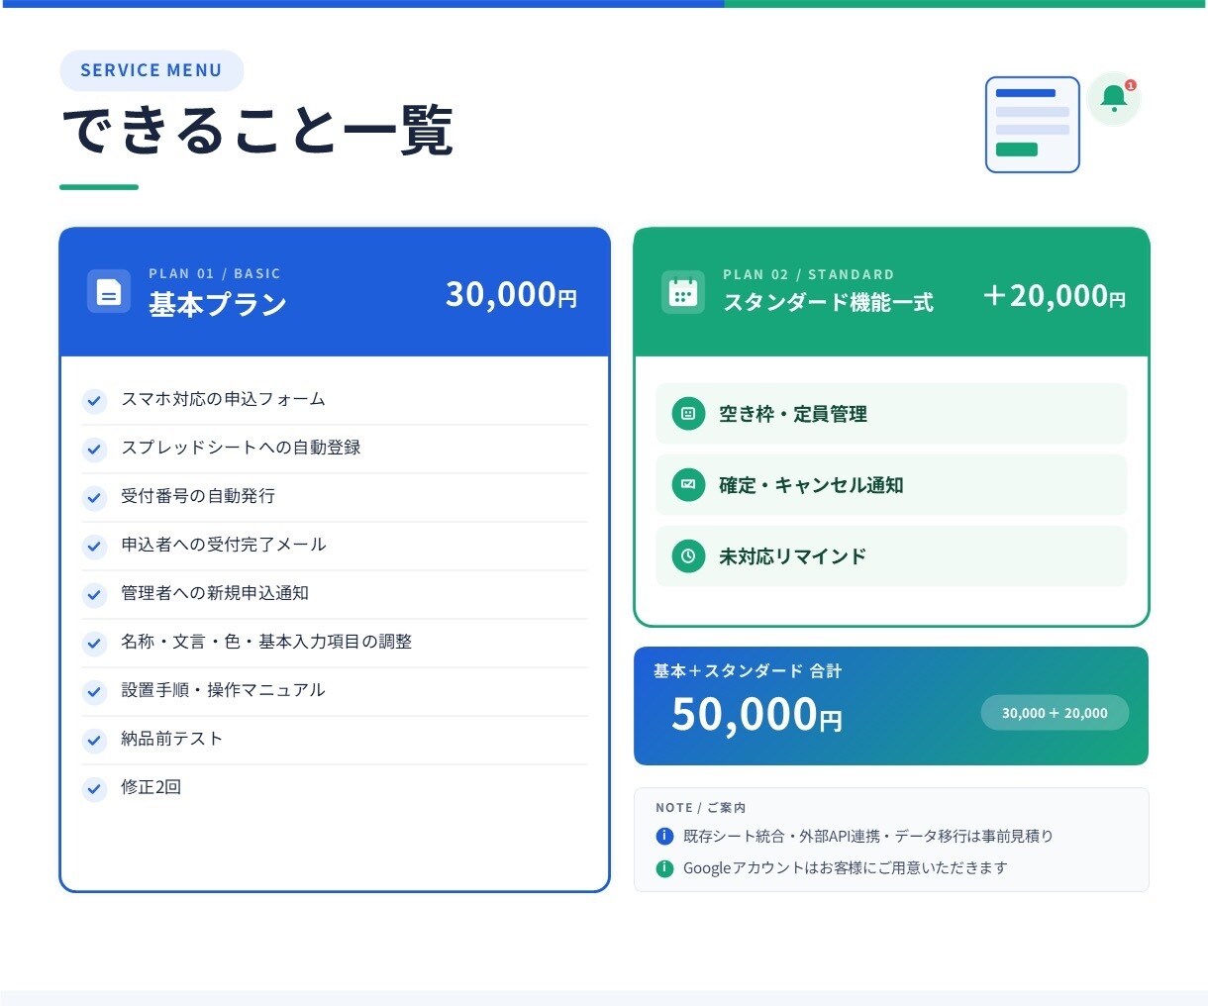Click the Googleアカウントはお客様に note text
This screenshot has height=1006, width=1208.
pyautogui.click(x=846, y=868)
